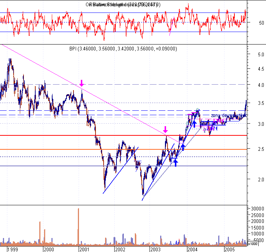Select the 1999 year label on time axis
Viewport: 266px width, 252px height.
[x=13, y=249]
